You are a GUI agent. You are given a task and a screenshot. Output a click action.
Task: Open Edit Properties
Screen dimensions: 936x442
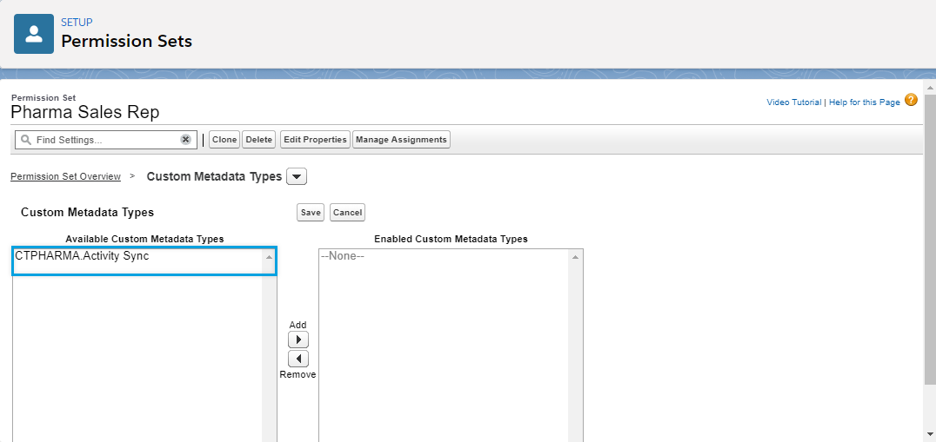[x=315, y=140]
